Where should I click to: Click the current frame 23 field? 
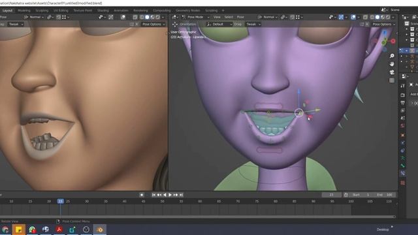point(331,195)
